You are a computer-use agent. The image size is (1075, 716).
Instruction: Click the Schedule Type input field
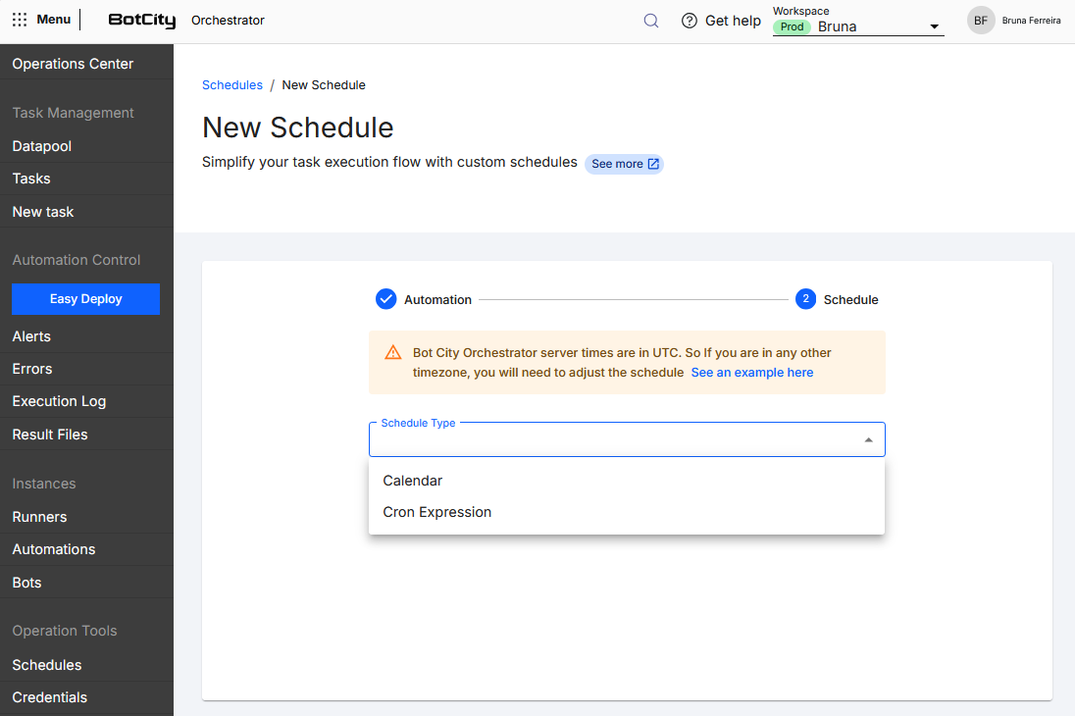[x=627, y=439]
